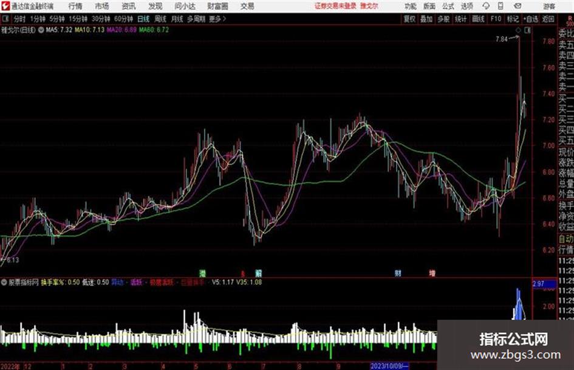Open the mobile phone icon in menu bar
This screenshot has height=370, width=574.
(501, 6)
